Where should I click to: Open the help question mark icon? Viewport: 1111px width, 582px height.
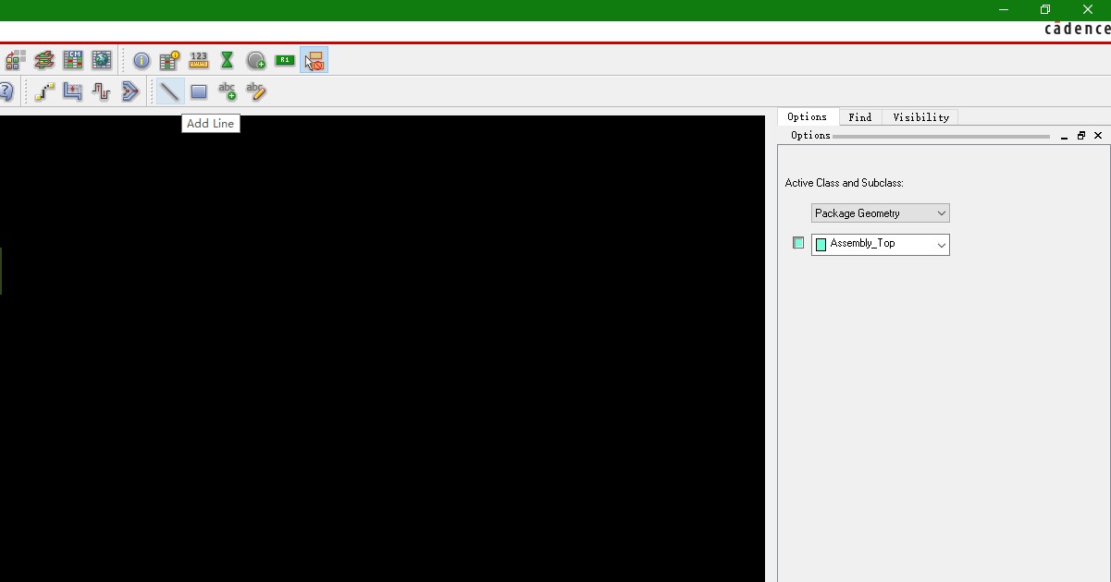point(6,91)
